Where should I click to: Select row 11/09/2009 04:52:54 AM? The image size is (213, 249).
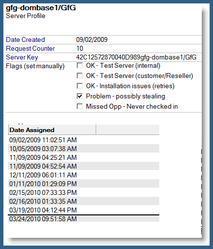pyautogui.click(x=84, y=166)
